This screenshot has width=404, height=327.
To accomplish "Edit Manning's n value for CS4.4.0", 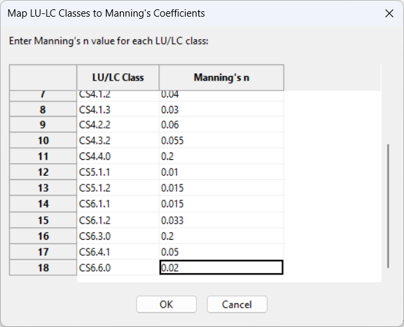I will click(x=222, y=157).
